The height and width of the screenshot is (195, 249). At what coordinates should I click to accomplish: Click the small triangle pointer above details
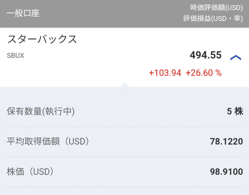124,85
